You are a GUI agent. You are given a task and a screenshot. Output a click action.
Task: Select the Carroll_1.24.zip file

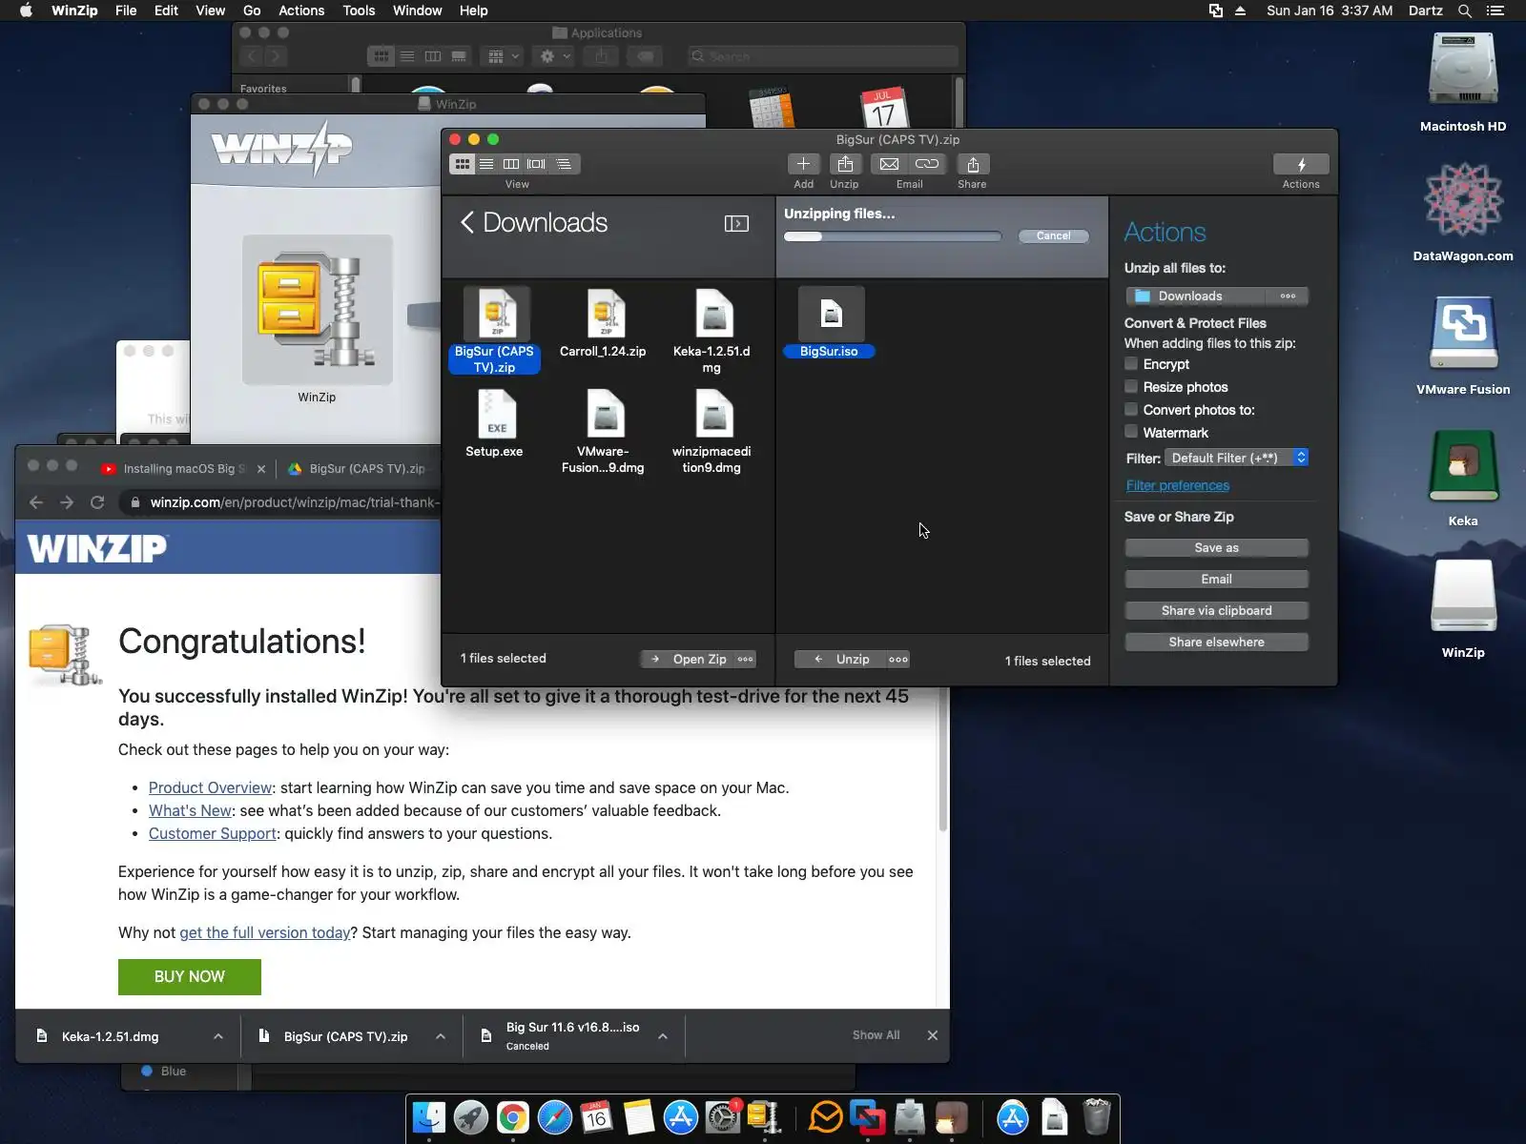(604, 324)
